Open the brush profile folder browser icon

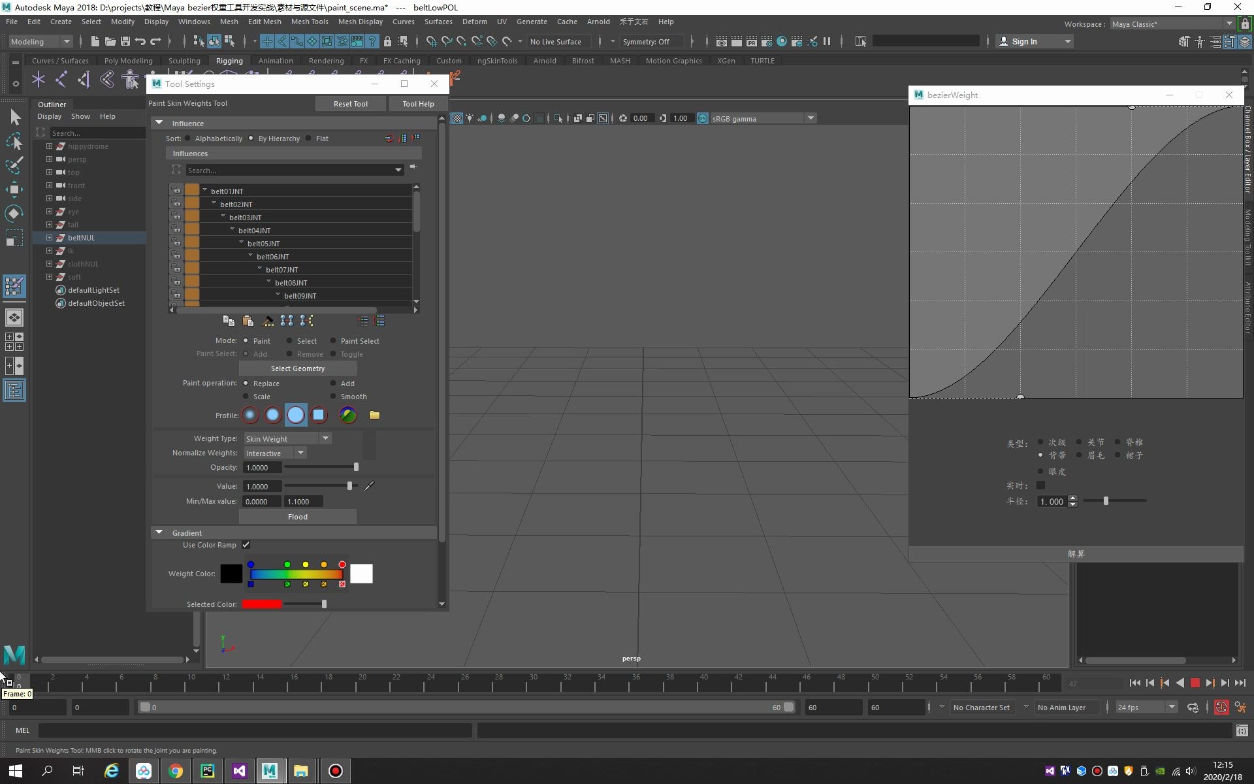tap(374, 415)
